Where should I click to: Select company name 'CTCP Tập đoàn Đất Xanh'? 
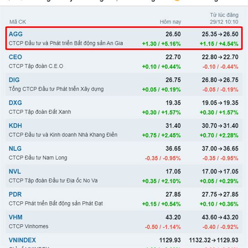pos(40,112)
